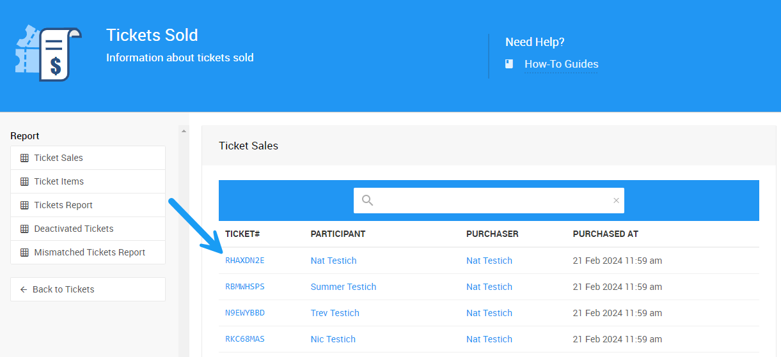Click the Tickets Report grid icon
The image size is (781, 357).
click(24, 205)
